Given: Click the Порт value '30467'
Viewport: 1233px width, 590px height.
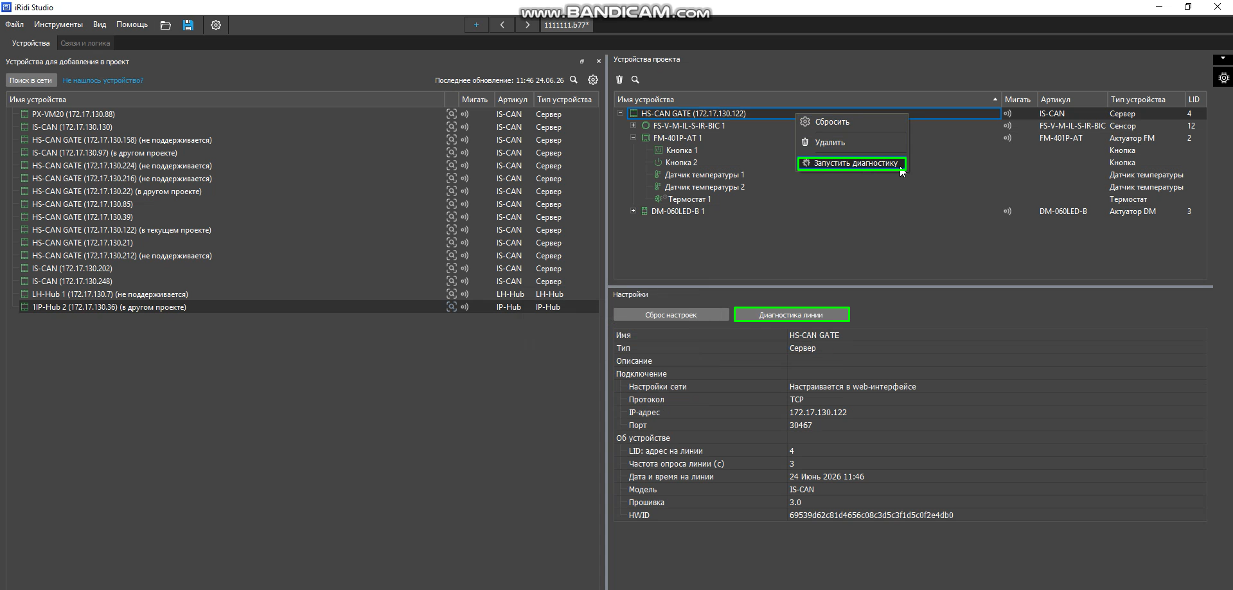Looking at the screenshot, I should click(x=801, y=425).
